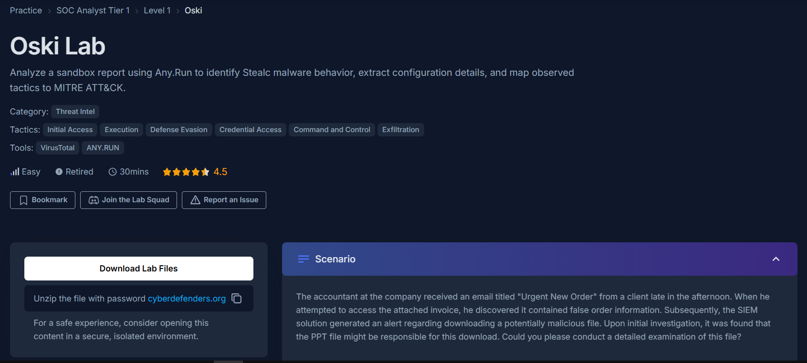
Task: Click the VirusTotal tool tag
Action: click(x=58, y=148)
